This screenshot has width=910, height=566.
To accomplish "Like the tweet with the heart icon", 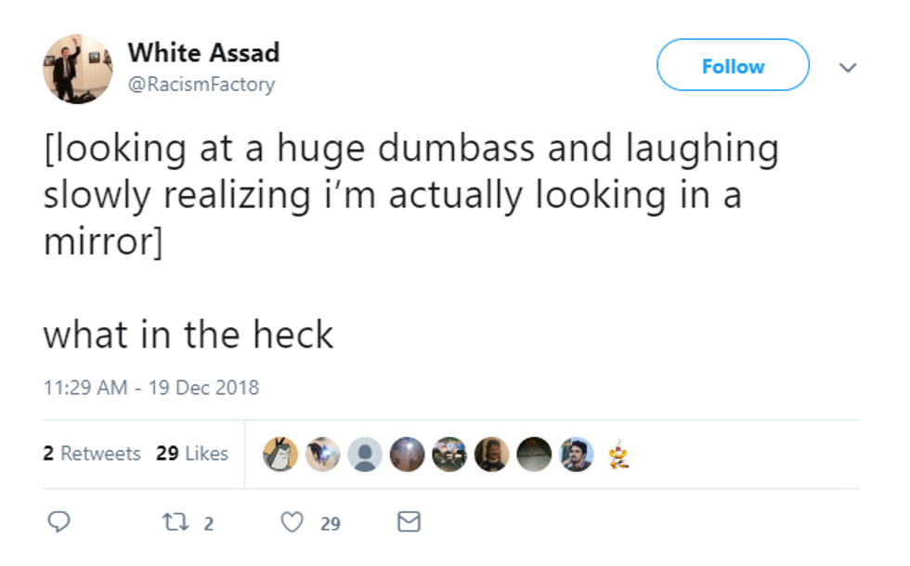I will click(x=292, y=523).
